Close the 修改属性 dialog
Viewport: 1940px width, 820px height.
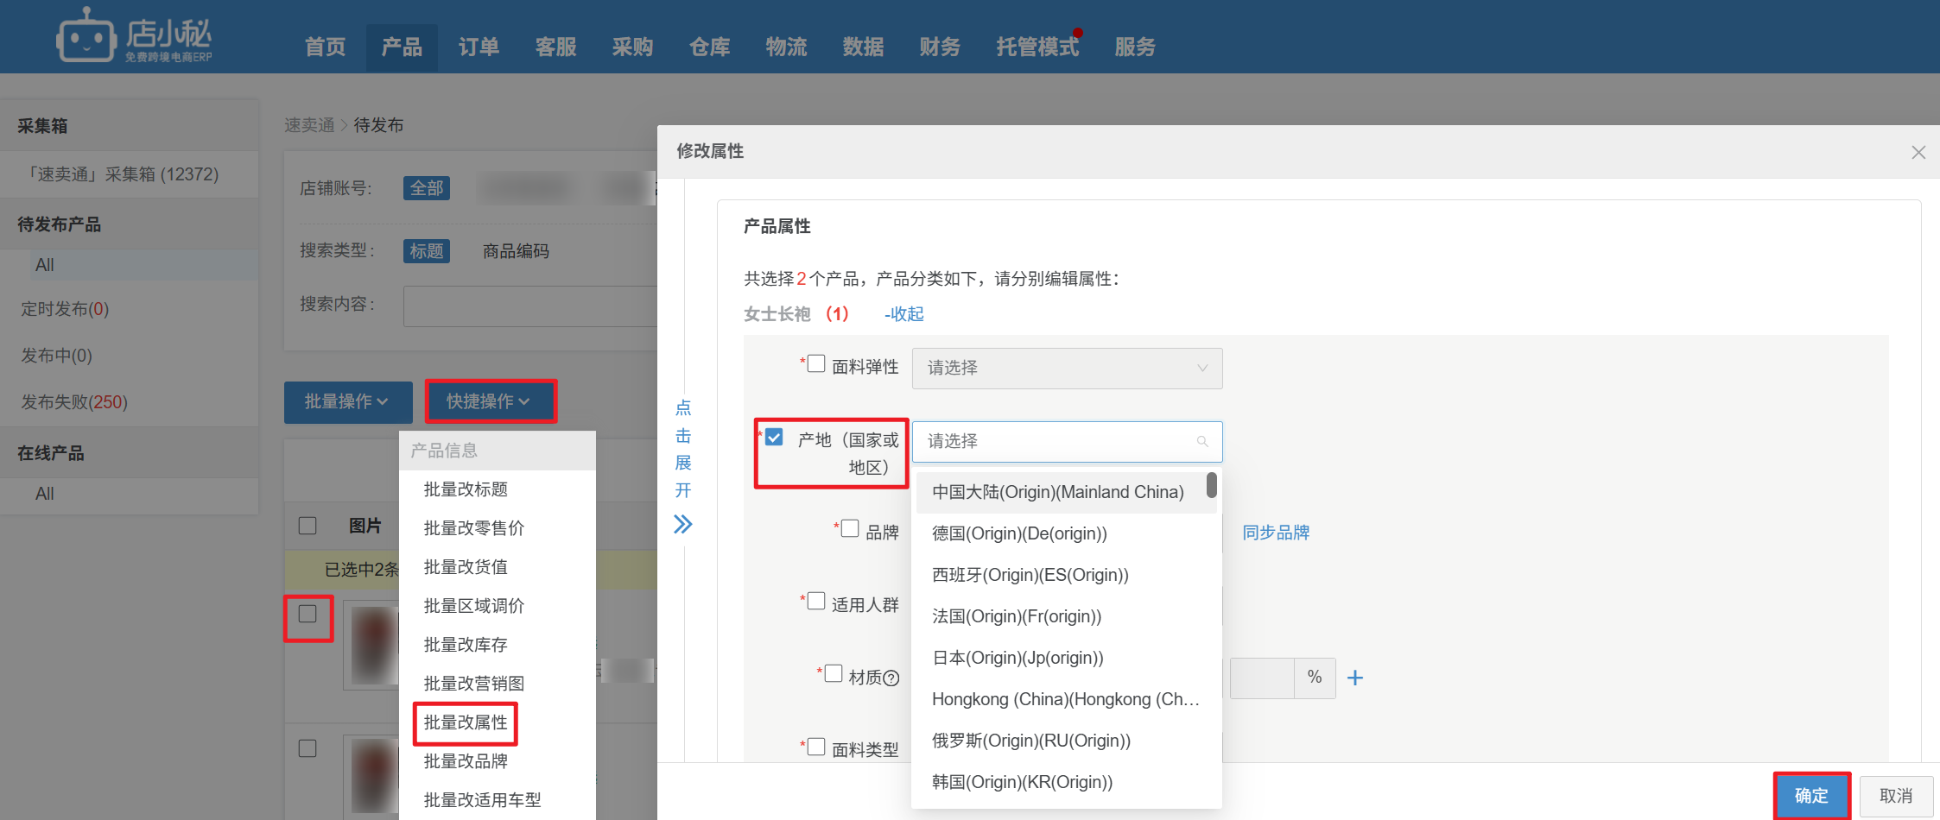[1918, 153]
